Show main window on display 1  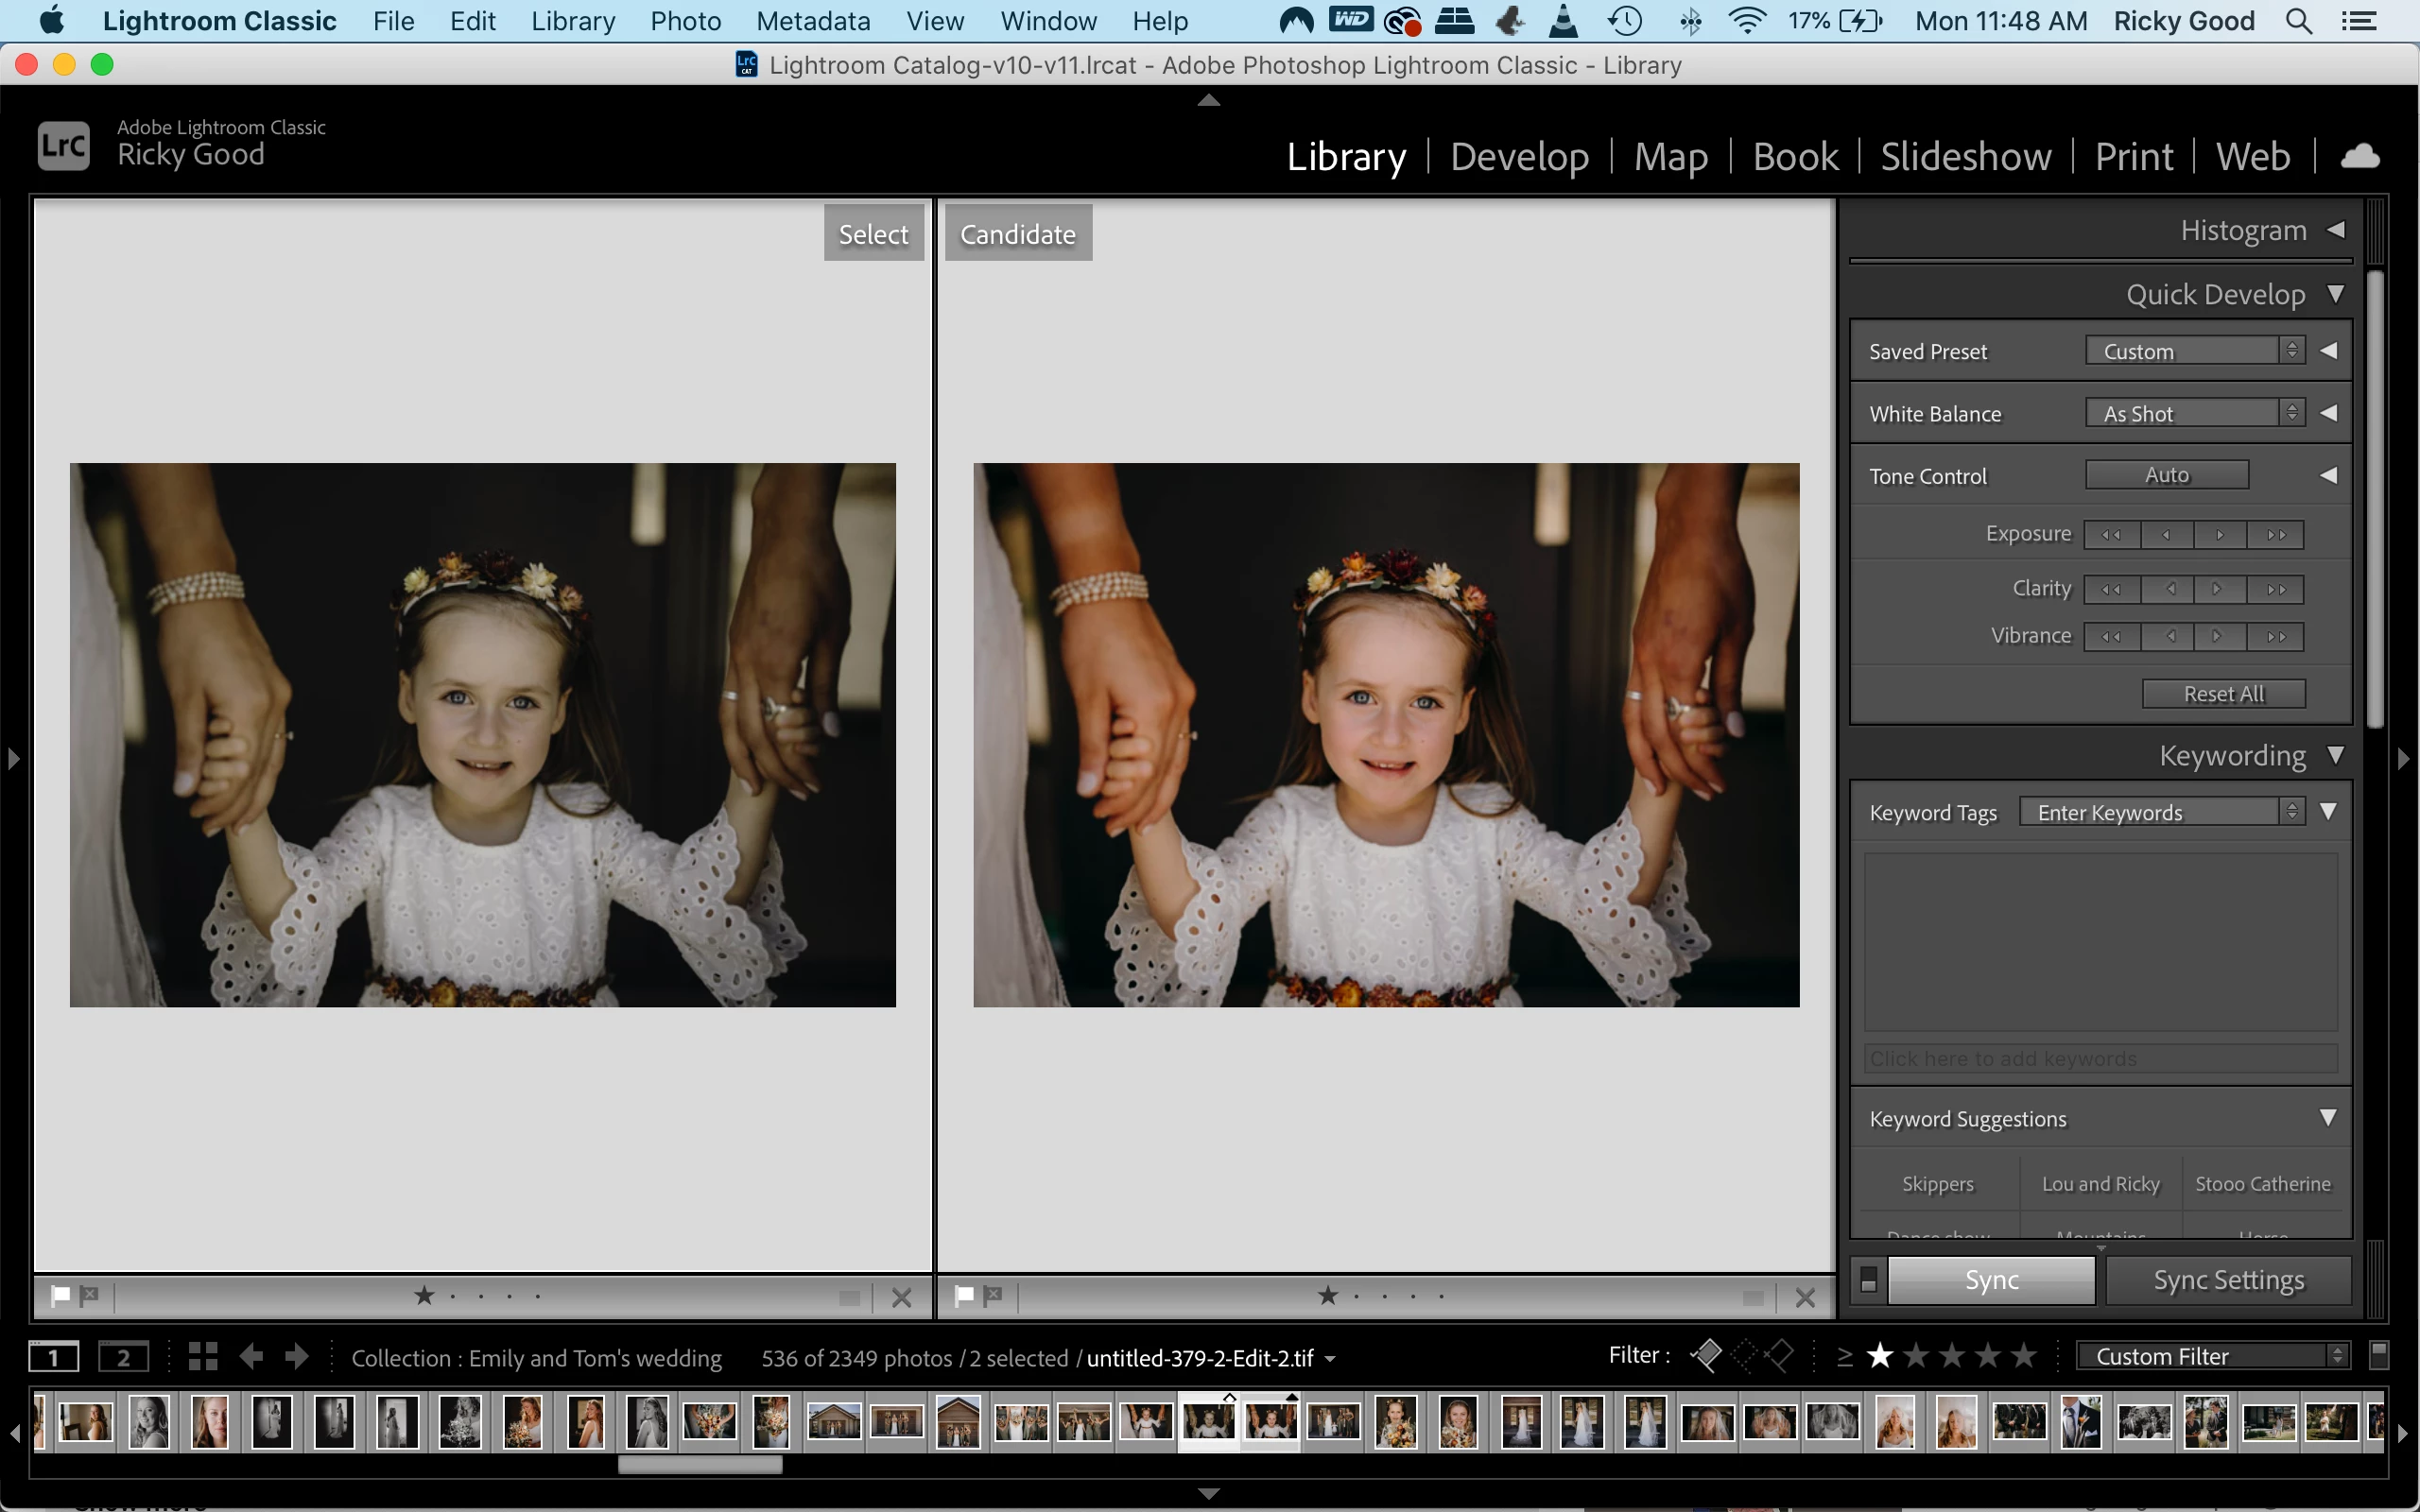53,1357
